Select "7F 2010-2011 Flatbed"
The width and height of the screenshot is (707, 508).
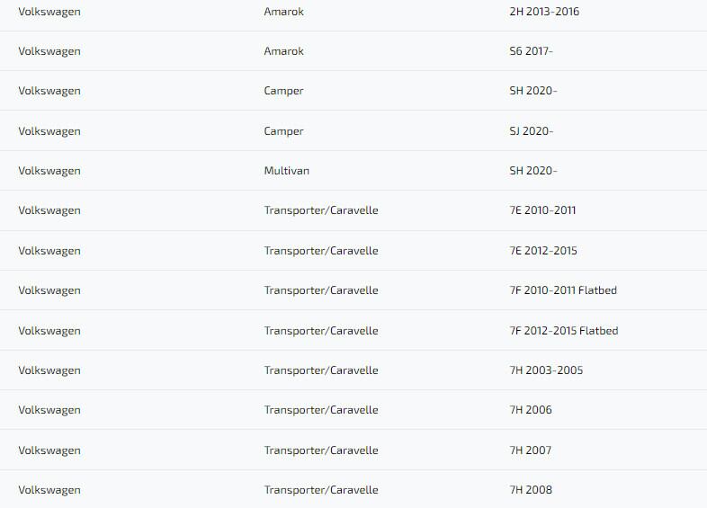coord(563,290)
